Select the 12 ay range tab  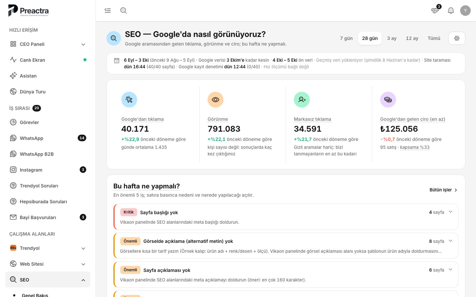[x=412, y=38]
